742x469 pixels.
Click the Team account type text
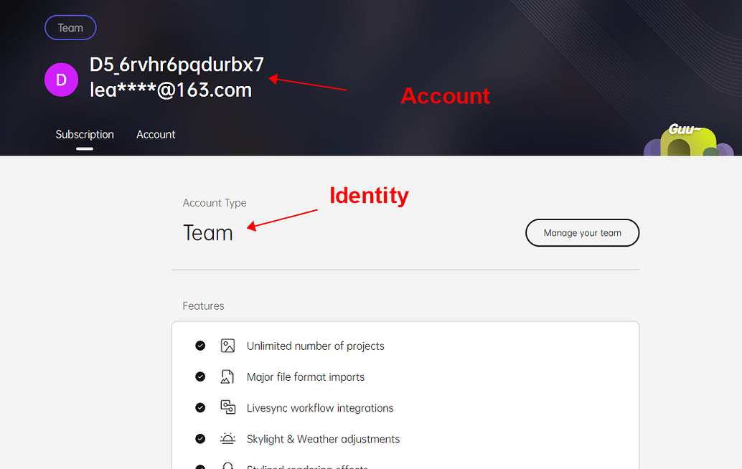point(207,232)
